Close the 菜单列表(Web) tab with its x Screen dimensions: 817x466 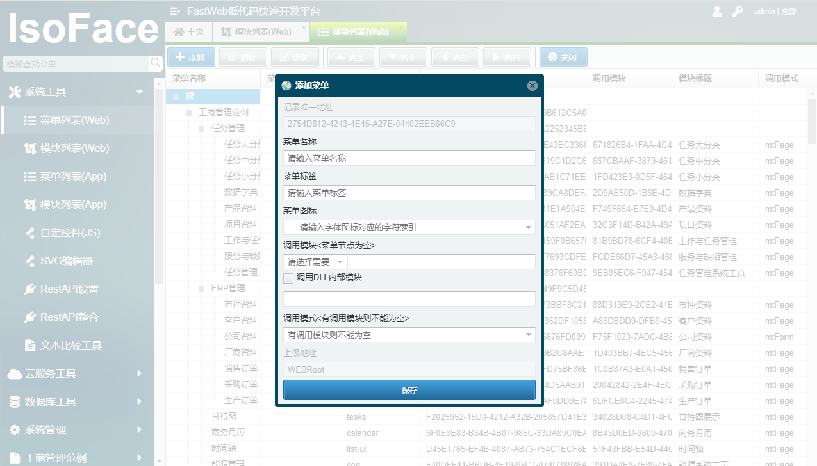click(401, 28)
